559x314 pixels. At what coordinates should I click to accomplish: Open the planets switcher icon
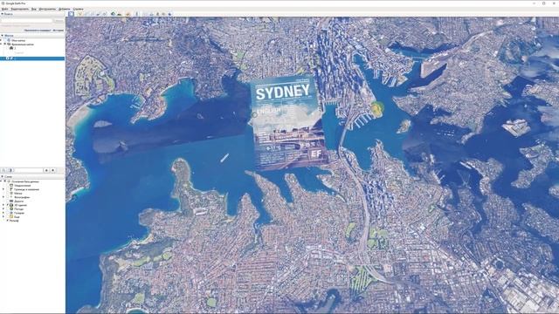click(128, 14)
